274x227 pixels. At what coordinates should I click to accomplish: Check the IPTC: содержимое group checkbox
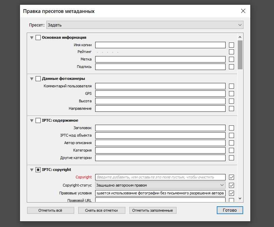(x=38, y=120)
